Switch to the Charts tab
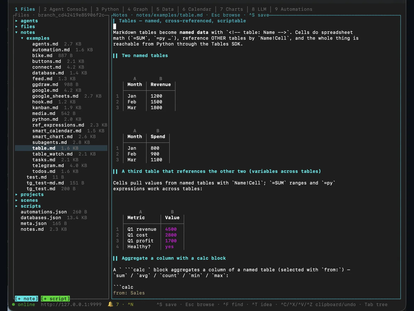414x311 pixels. tap(231, 9)
